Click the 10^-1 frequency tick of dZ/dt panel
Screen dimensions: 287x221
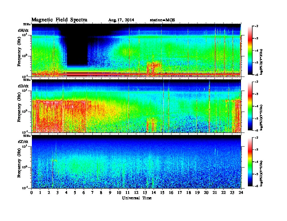coord(25,188)
